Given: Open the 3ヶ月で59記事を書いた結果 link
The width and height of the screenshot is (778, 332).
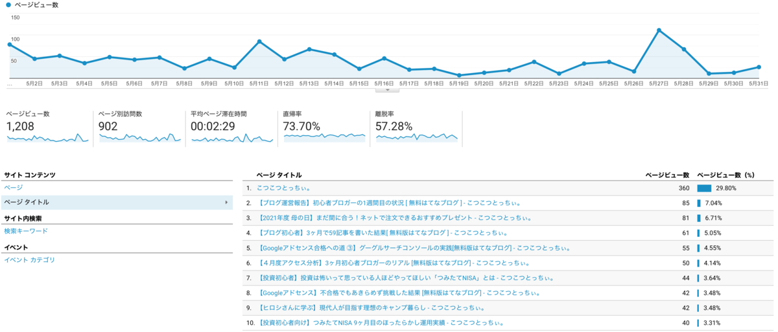Looking at the screenshot, I should point(383,233).
